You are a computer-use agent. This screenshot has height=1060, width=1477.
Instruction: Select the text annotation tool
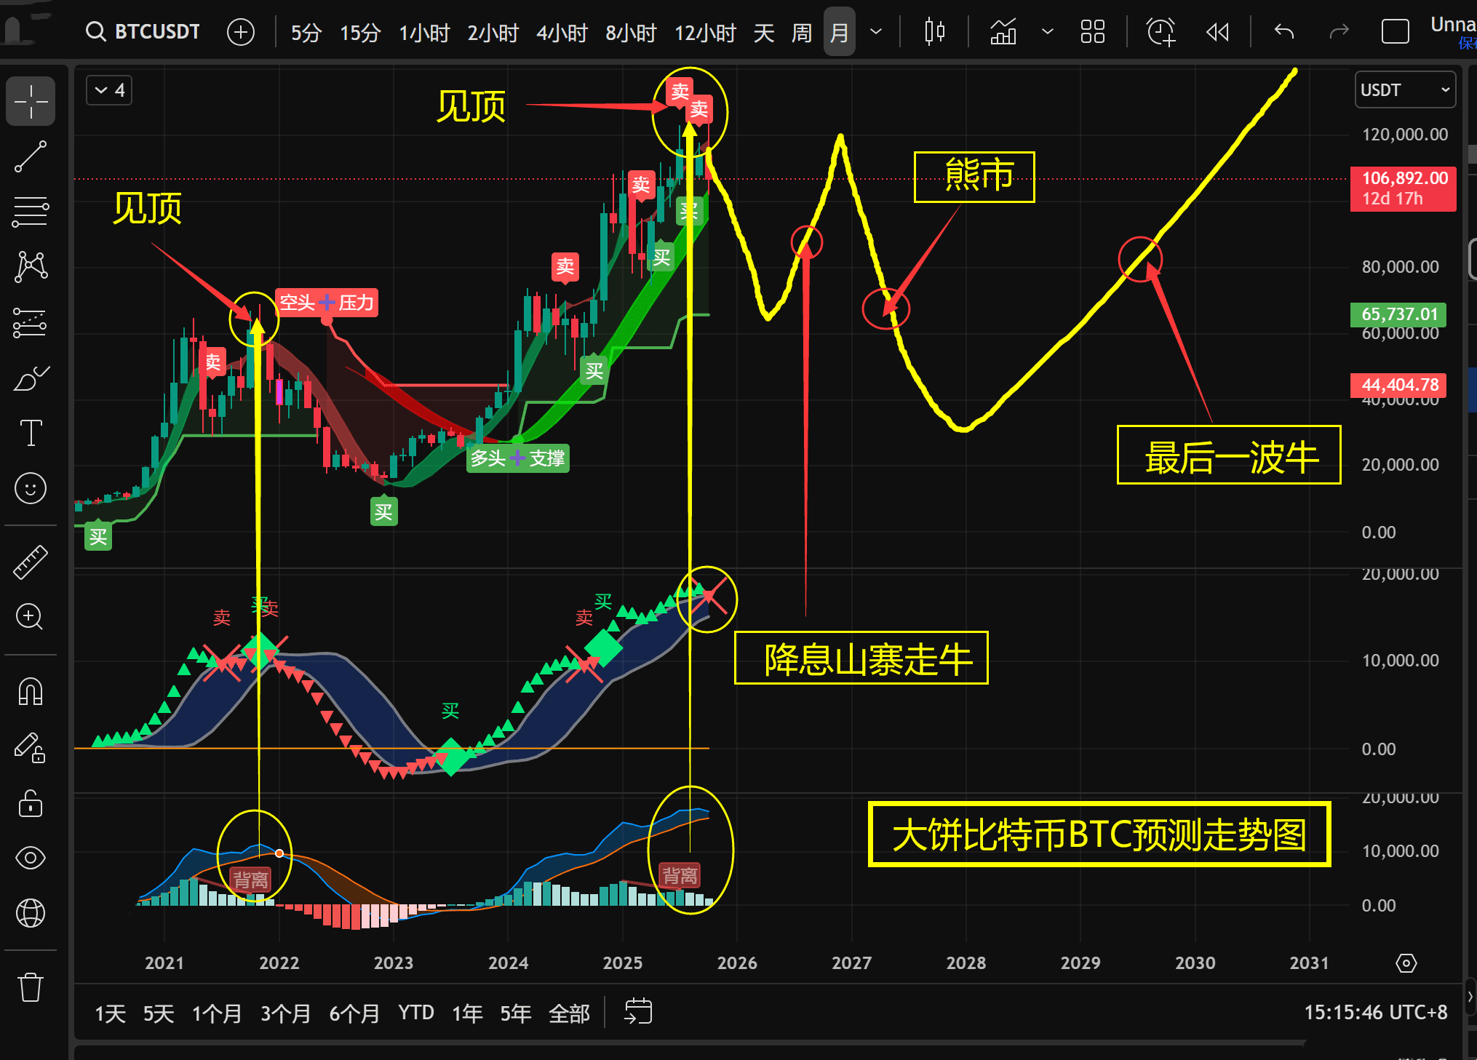pyautogui.click(x=31, y=433)
